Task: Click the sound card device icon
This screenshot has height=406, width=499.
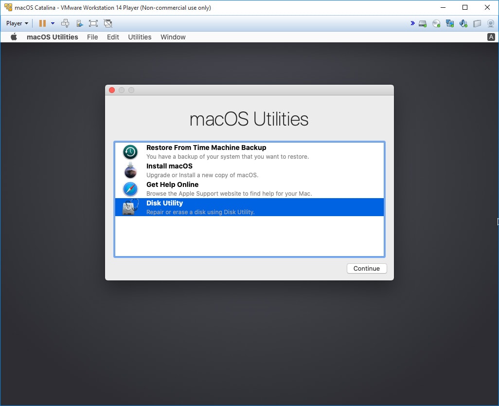Action: (x=463, y=23)
